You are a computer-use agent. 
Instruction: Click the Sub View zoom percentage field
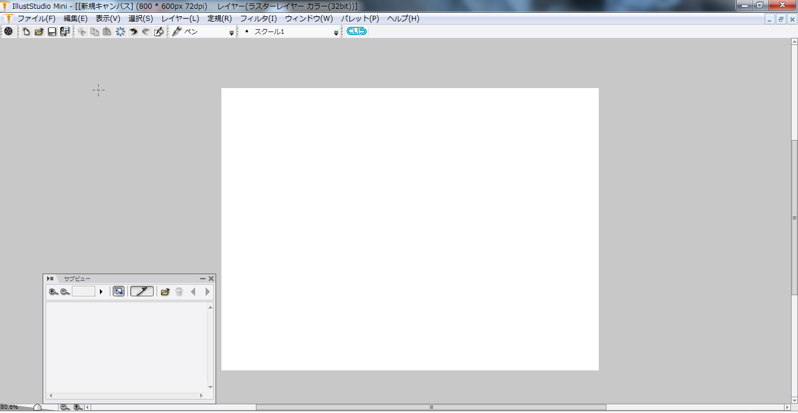84,292
